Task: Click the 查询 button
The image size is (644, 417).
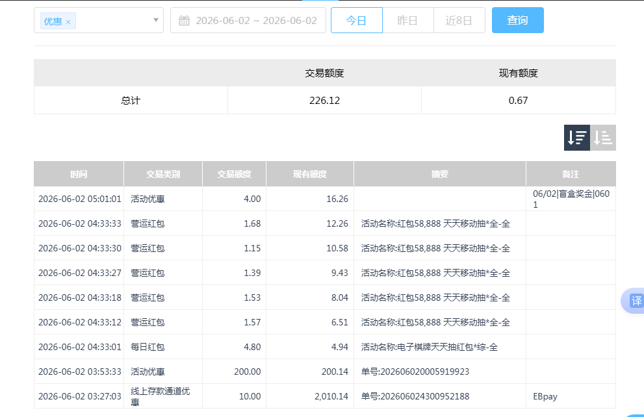Action: click(x=517, y=20)
